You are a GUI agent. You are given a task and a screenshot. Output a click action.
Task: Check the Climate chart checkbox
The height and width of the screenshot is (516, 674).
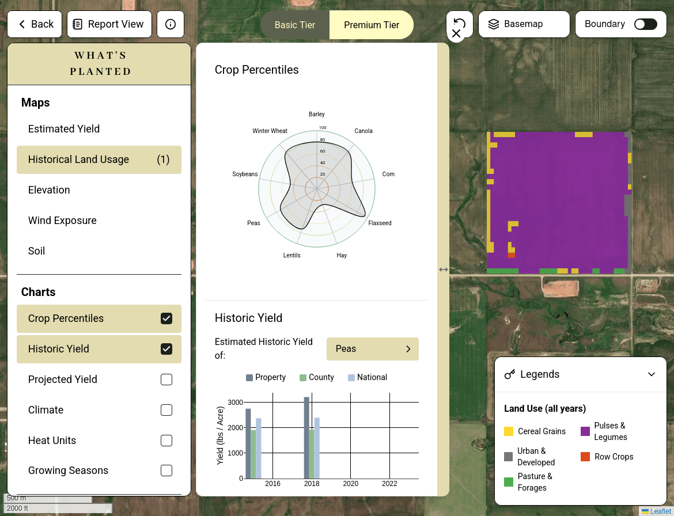pos(166,410)
